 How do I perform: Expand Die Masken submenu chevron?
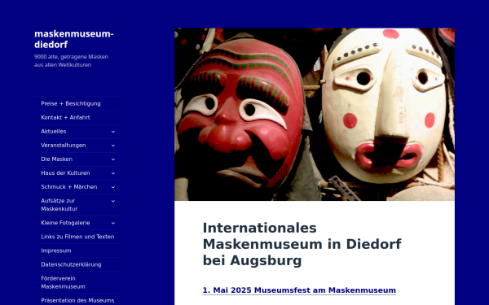[113, 159]
